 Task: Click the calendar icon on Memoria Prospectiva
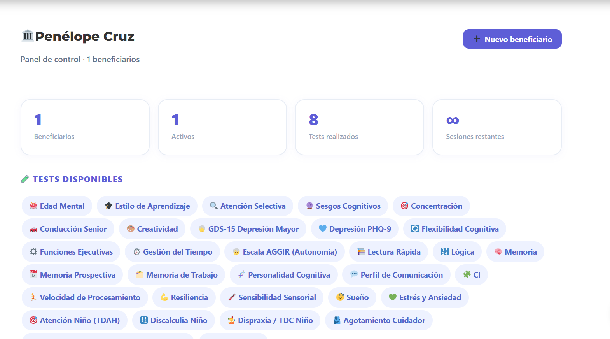pos(33,274)
